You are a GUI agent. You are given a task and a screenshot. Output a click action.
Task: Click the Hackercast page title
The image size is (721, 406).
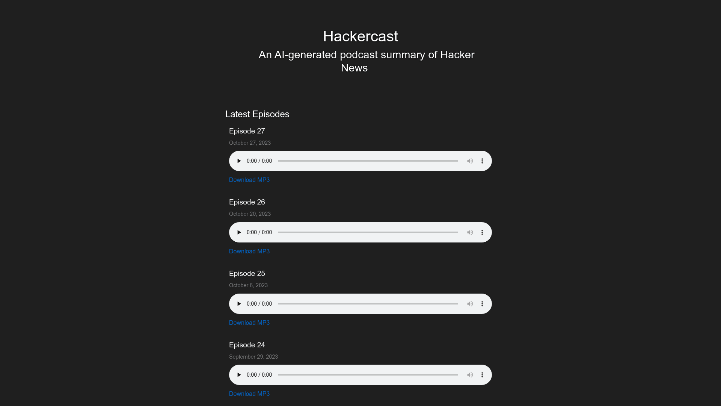coord(360,36)
